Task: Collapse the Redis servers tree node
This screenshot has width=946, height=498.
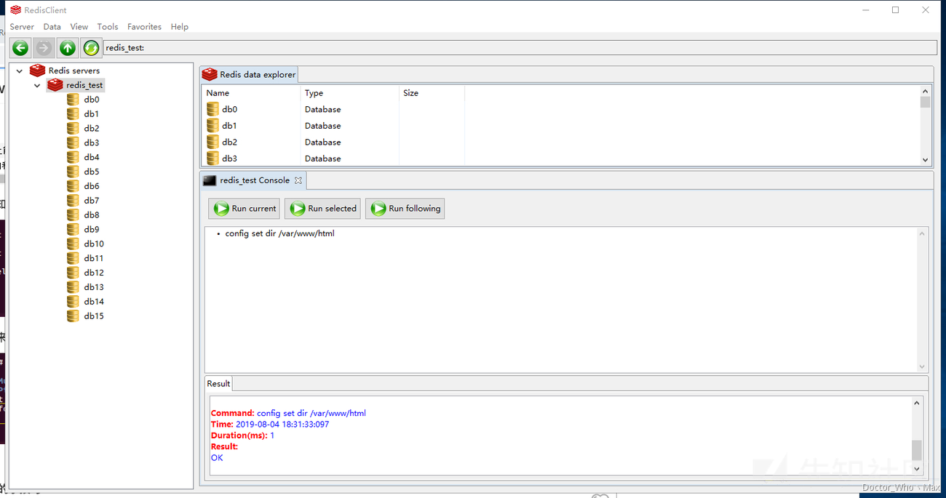Action: [20, 71]
